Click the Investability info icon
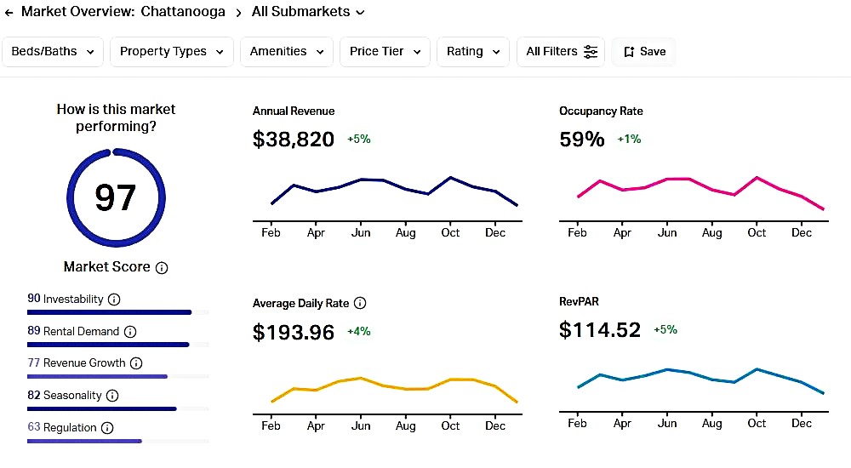Screen dimensions: 851x468 tap(114, 300)
